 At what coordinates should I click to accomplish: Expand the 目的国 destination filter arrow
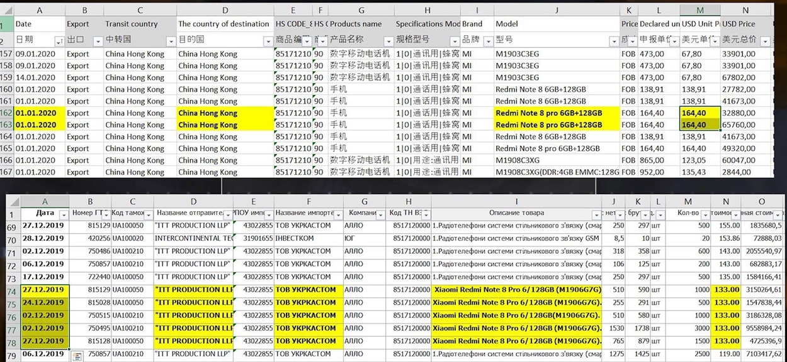tap(269, 41)
